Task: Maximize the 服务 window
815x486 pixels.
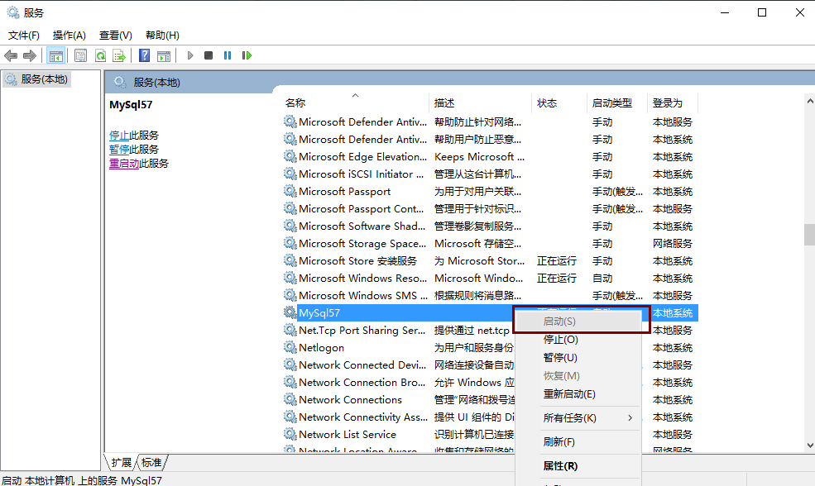Action: [762, 12]
